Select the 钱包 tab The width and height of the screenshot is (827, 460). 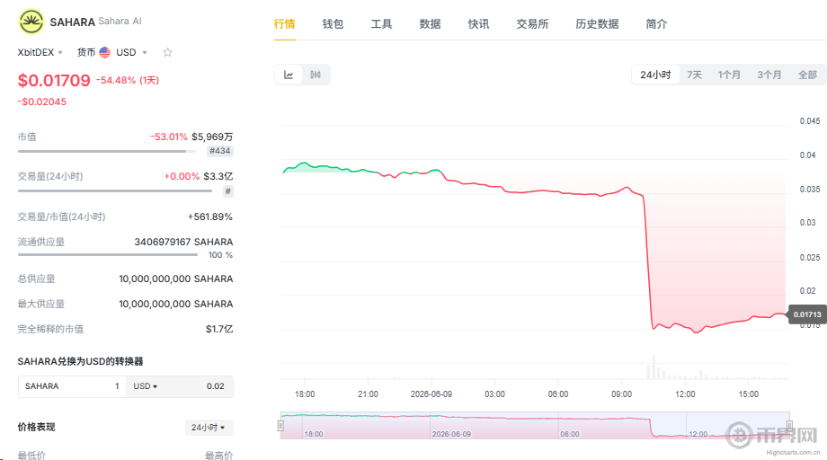point(333,23)
